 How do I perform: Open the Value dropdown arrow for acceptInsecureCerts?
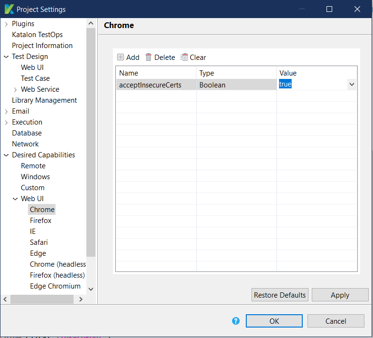point(352,84)
